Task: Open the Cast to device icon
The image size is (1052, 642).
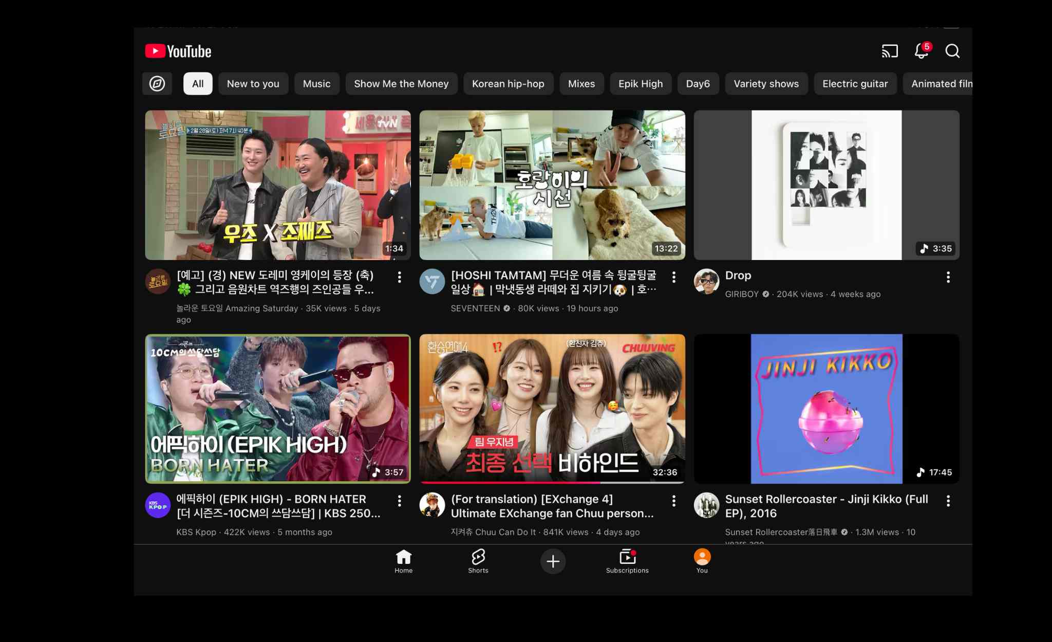Action: (890, 51)
